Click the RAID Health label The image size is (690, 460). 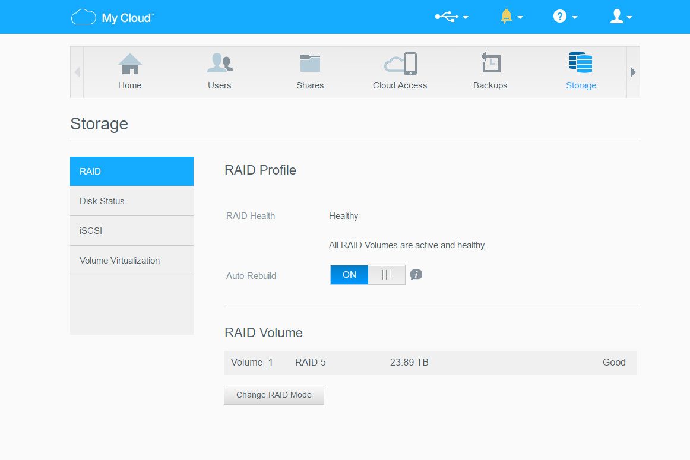point(251,216)
